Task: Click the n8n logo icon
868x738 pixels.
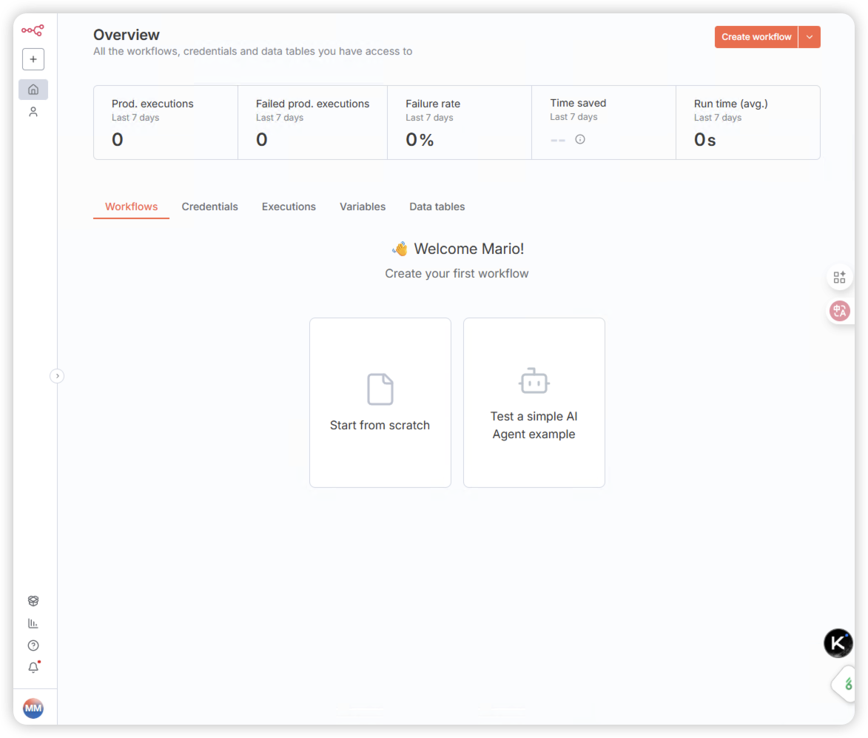Action: [x=33, y=30]
